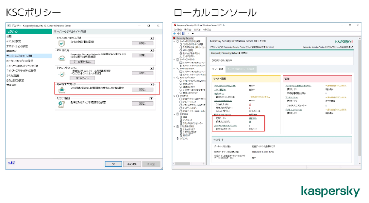This screenshot has width=369, height=203.
Task: Collapse 保管領域 tree node
Action: (x=174, y=114)
